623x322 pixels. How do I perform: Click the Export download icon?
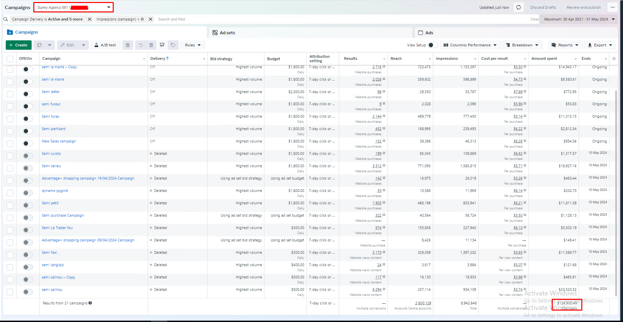click(590, 45)
